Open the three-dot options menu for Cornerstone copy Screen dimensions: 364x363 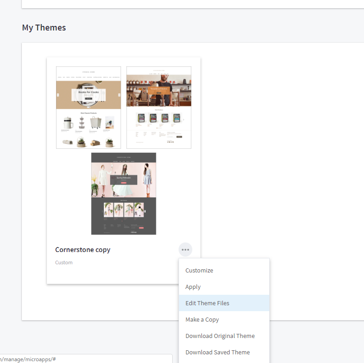[185, 250]
